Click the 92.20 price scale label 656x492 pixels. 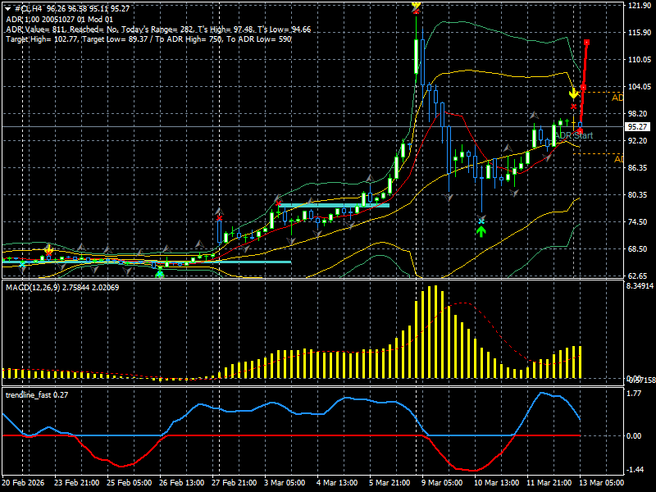(x=638, y=140)
